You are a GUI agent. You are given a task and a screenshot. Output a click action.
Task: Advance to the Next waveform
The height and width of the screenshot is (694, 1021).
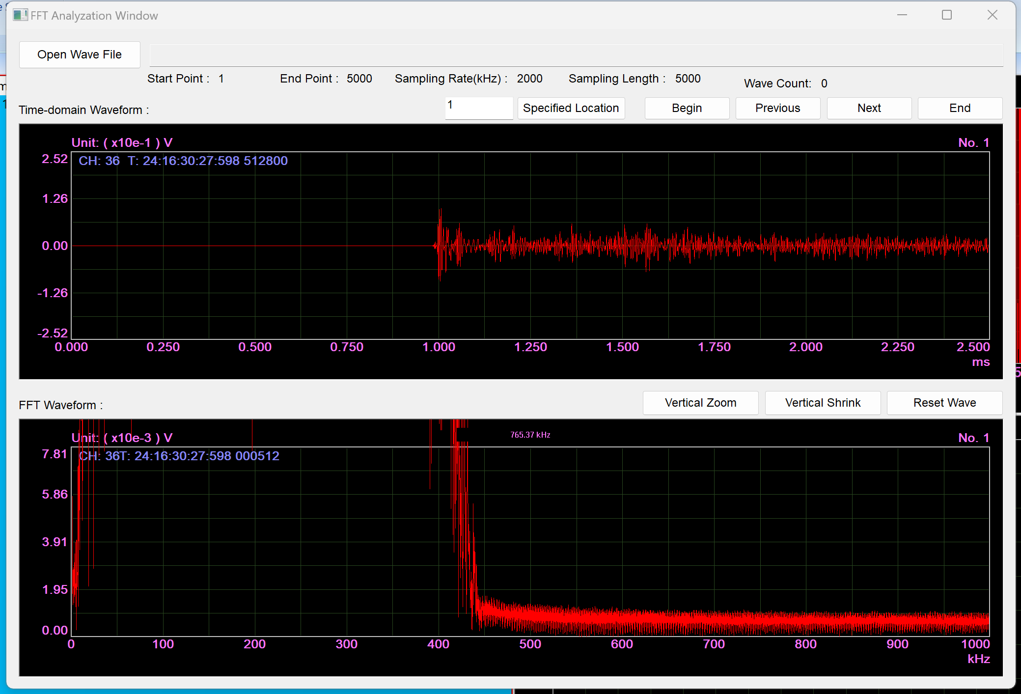tap(869, 108)
